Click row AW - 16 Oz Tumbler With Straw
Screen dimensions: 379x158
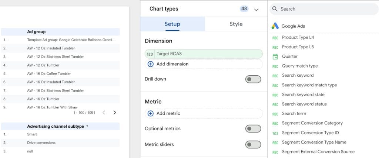click(60, 107)
